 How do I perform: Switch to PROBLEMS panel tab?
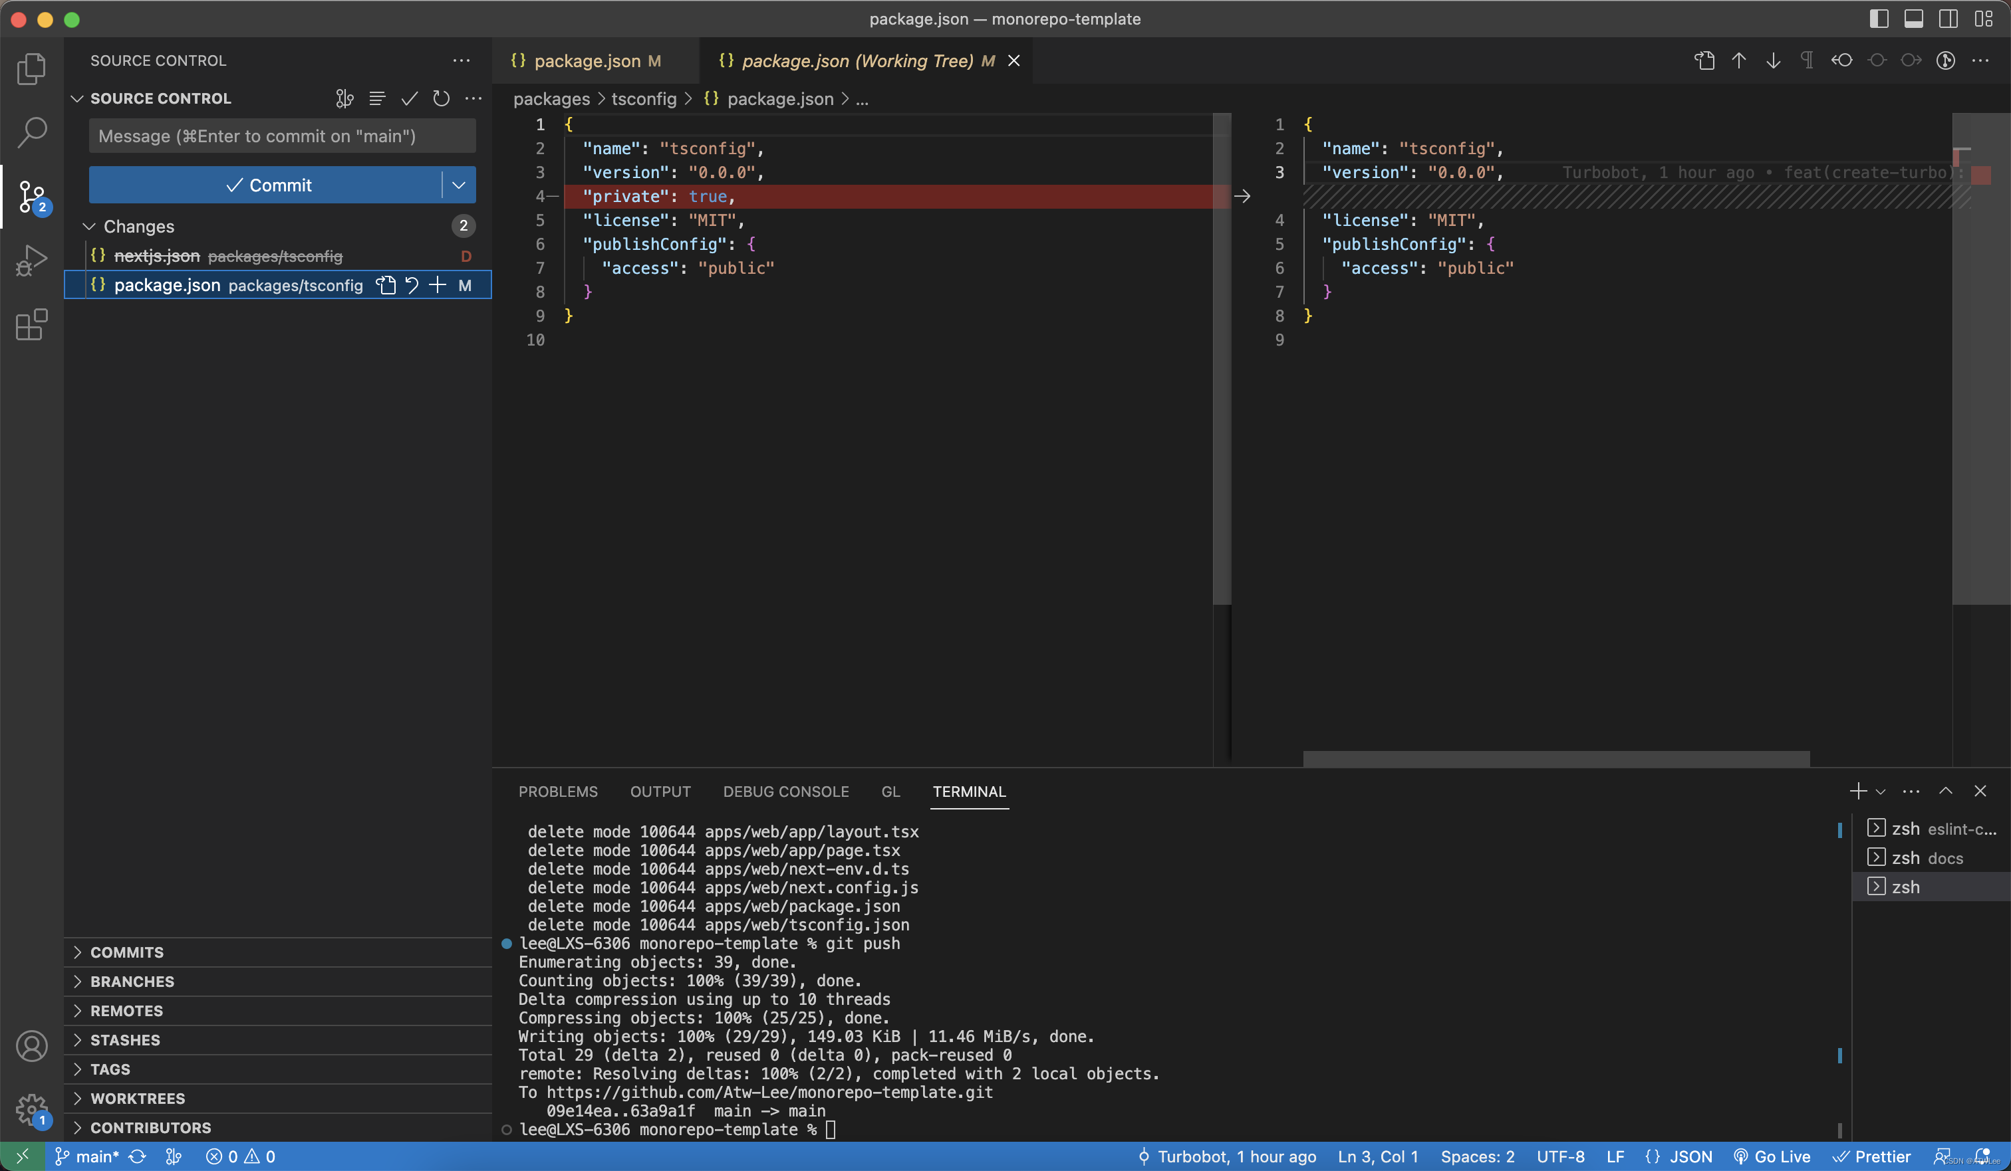pyautogui.click(x=558, y=792)
